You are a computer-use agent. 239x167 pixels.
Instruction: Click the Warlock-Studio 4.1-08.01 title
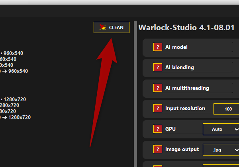click(x=186, y=28)
